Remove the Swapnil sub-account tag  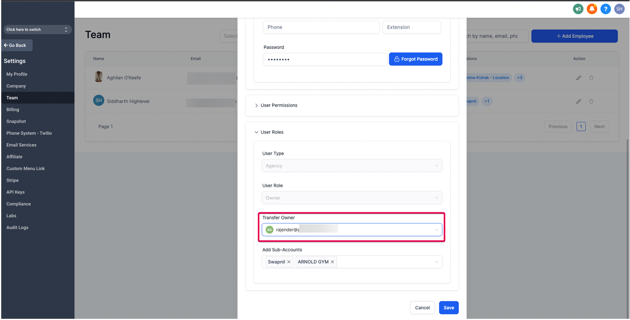point(289,262)
